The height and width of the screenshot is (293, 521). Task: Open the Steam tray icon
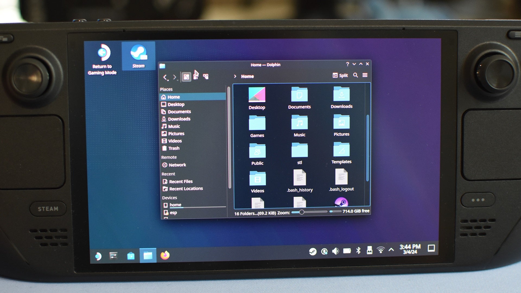(x=313, y=251)
